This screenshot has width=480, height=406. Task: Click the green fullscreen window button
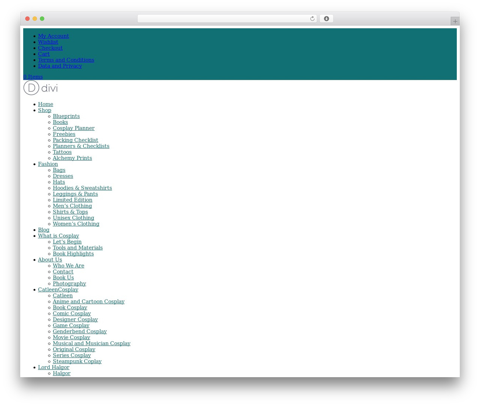[42, 19]
